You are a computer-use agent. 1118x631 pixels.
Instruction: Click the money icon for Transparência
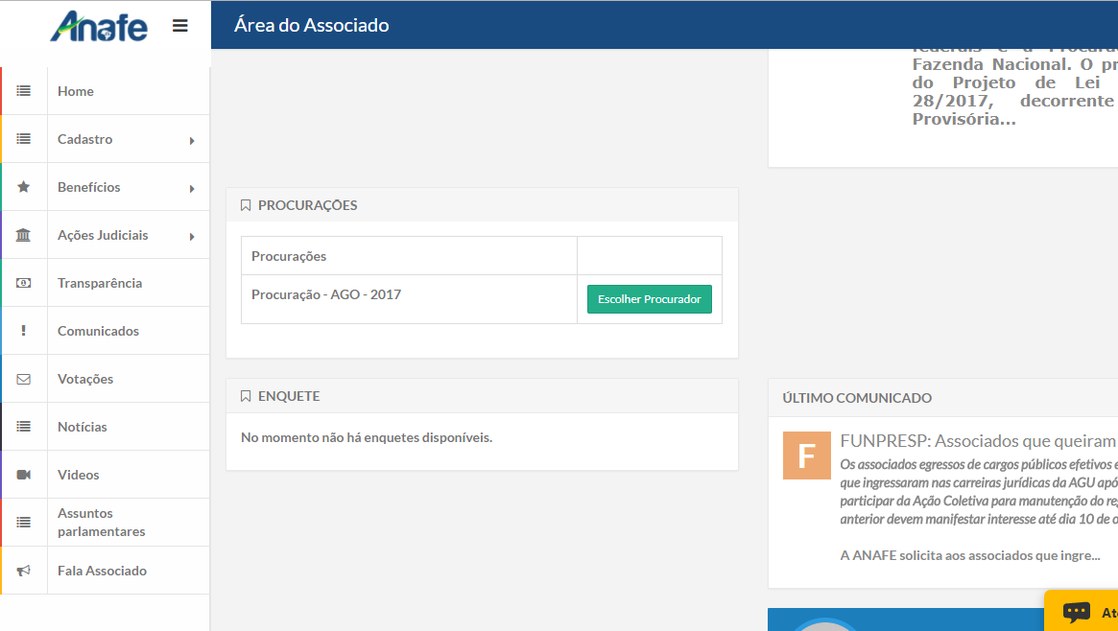24,283
